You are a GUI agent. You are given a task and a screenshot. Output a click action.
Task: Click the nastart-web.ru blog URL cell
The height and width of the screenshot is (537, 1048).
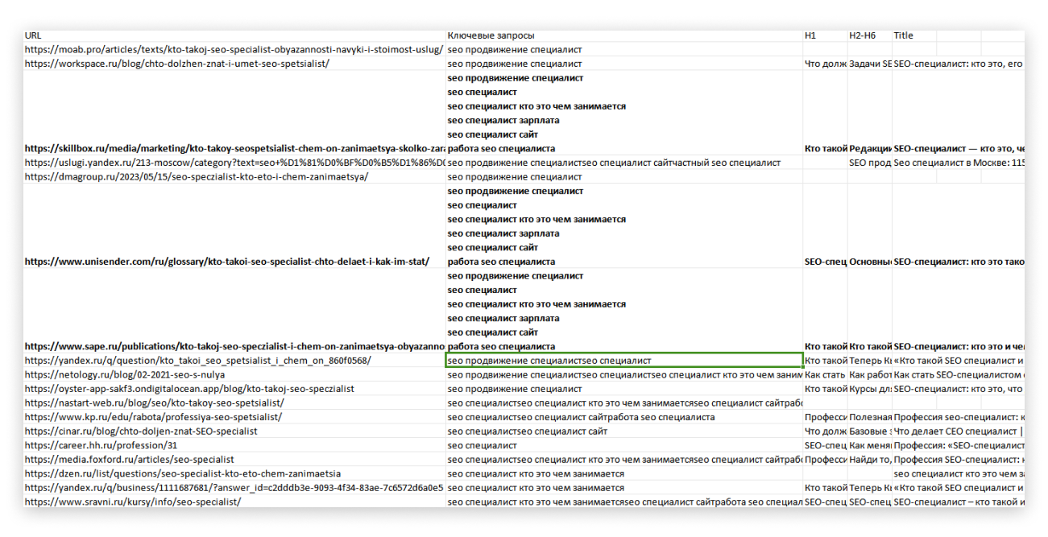pos(234,403)
